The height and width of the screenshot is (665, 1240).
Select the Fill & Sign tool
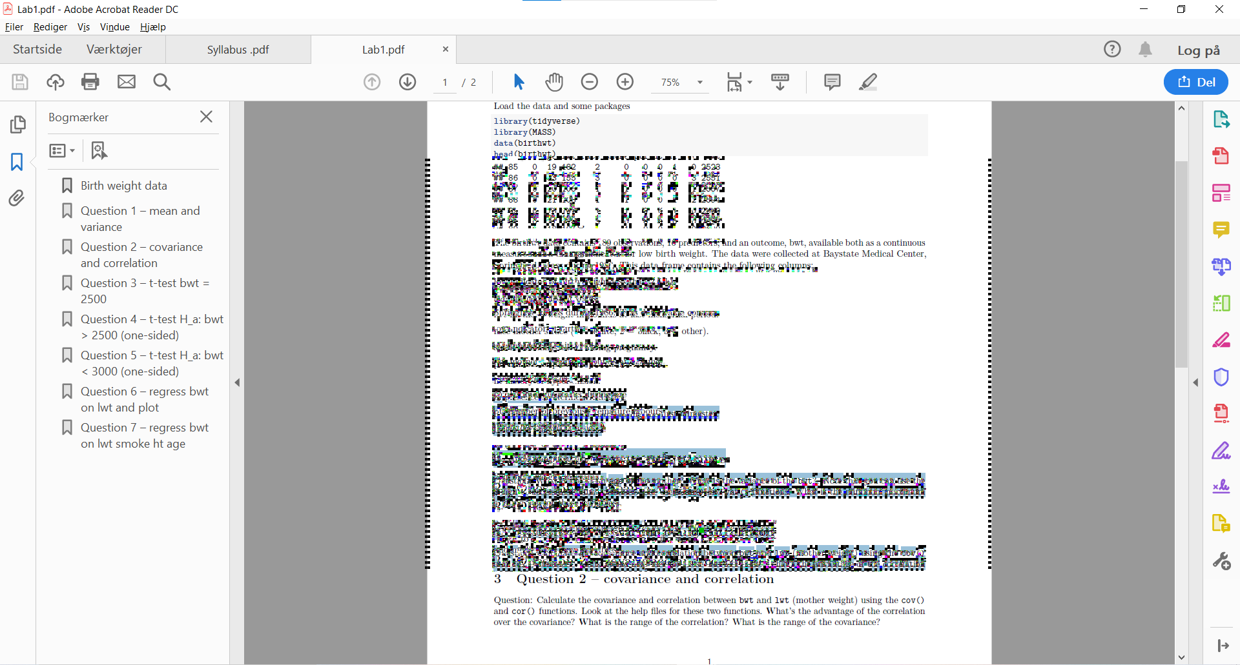tap(1221, 450)
